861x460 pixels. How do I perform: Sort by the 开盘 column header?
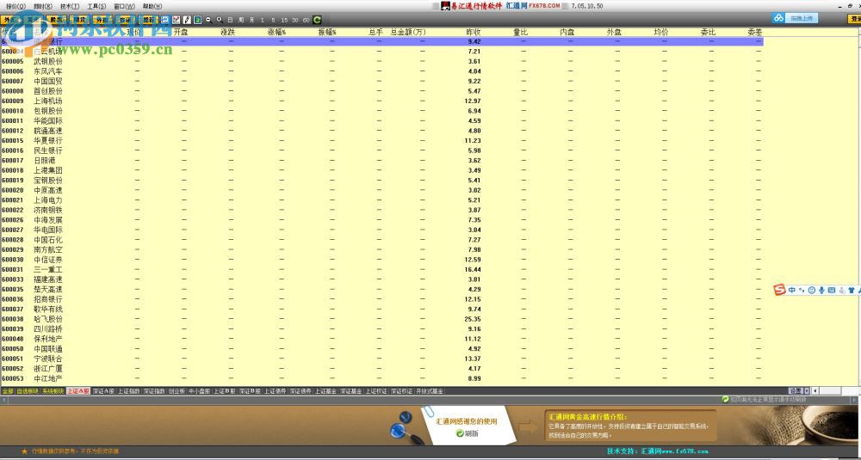coord(181,33)
